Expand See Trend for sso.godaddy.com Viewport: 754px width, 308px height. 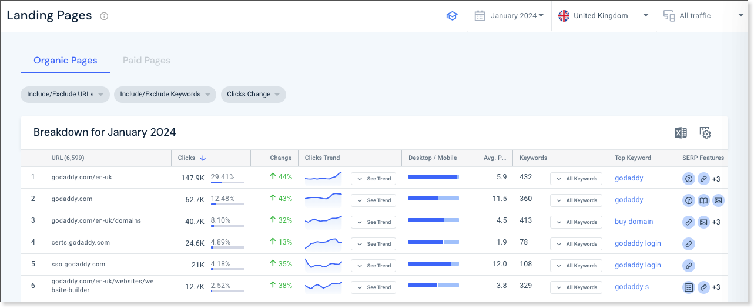(x=373, y=266)
